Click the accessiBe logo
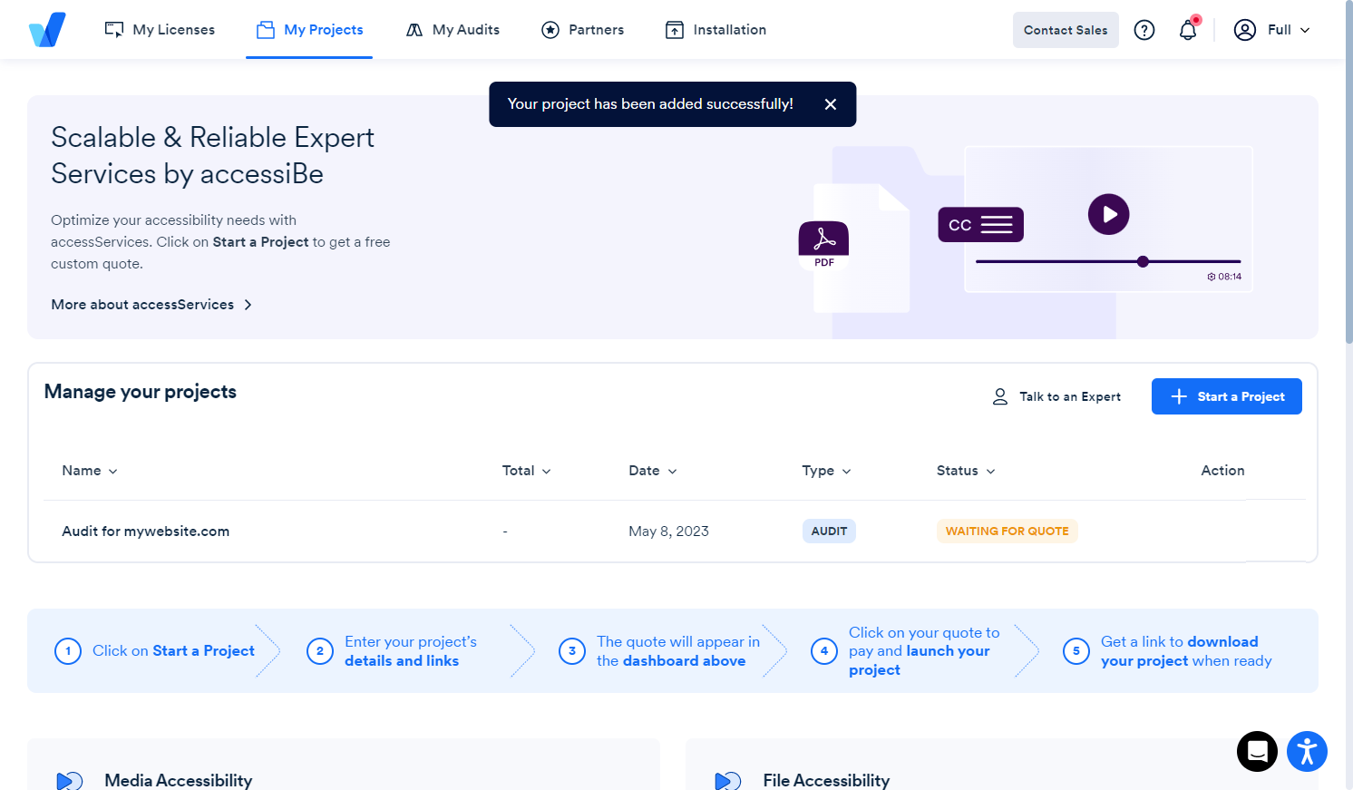The image size is (1353, 790). click(47, 29)
